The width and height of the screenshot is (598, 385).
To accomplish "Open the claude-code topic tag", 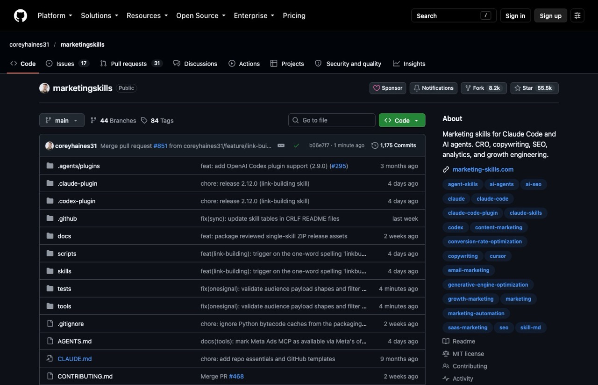I will click(492, 198).
